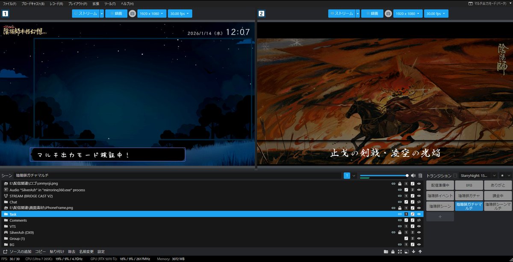Click the output 1 badge above left preview
Screen dimensions: 513x262
coord(5,14)
